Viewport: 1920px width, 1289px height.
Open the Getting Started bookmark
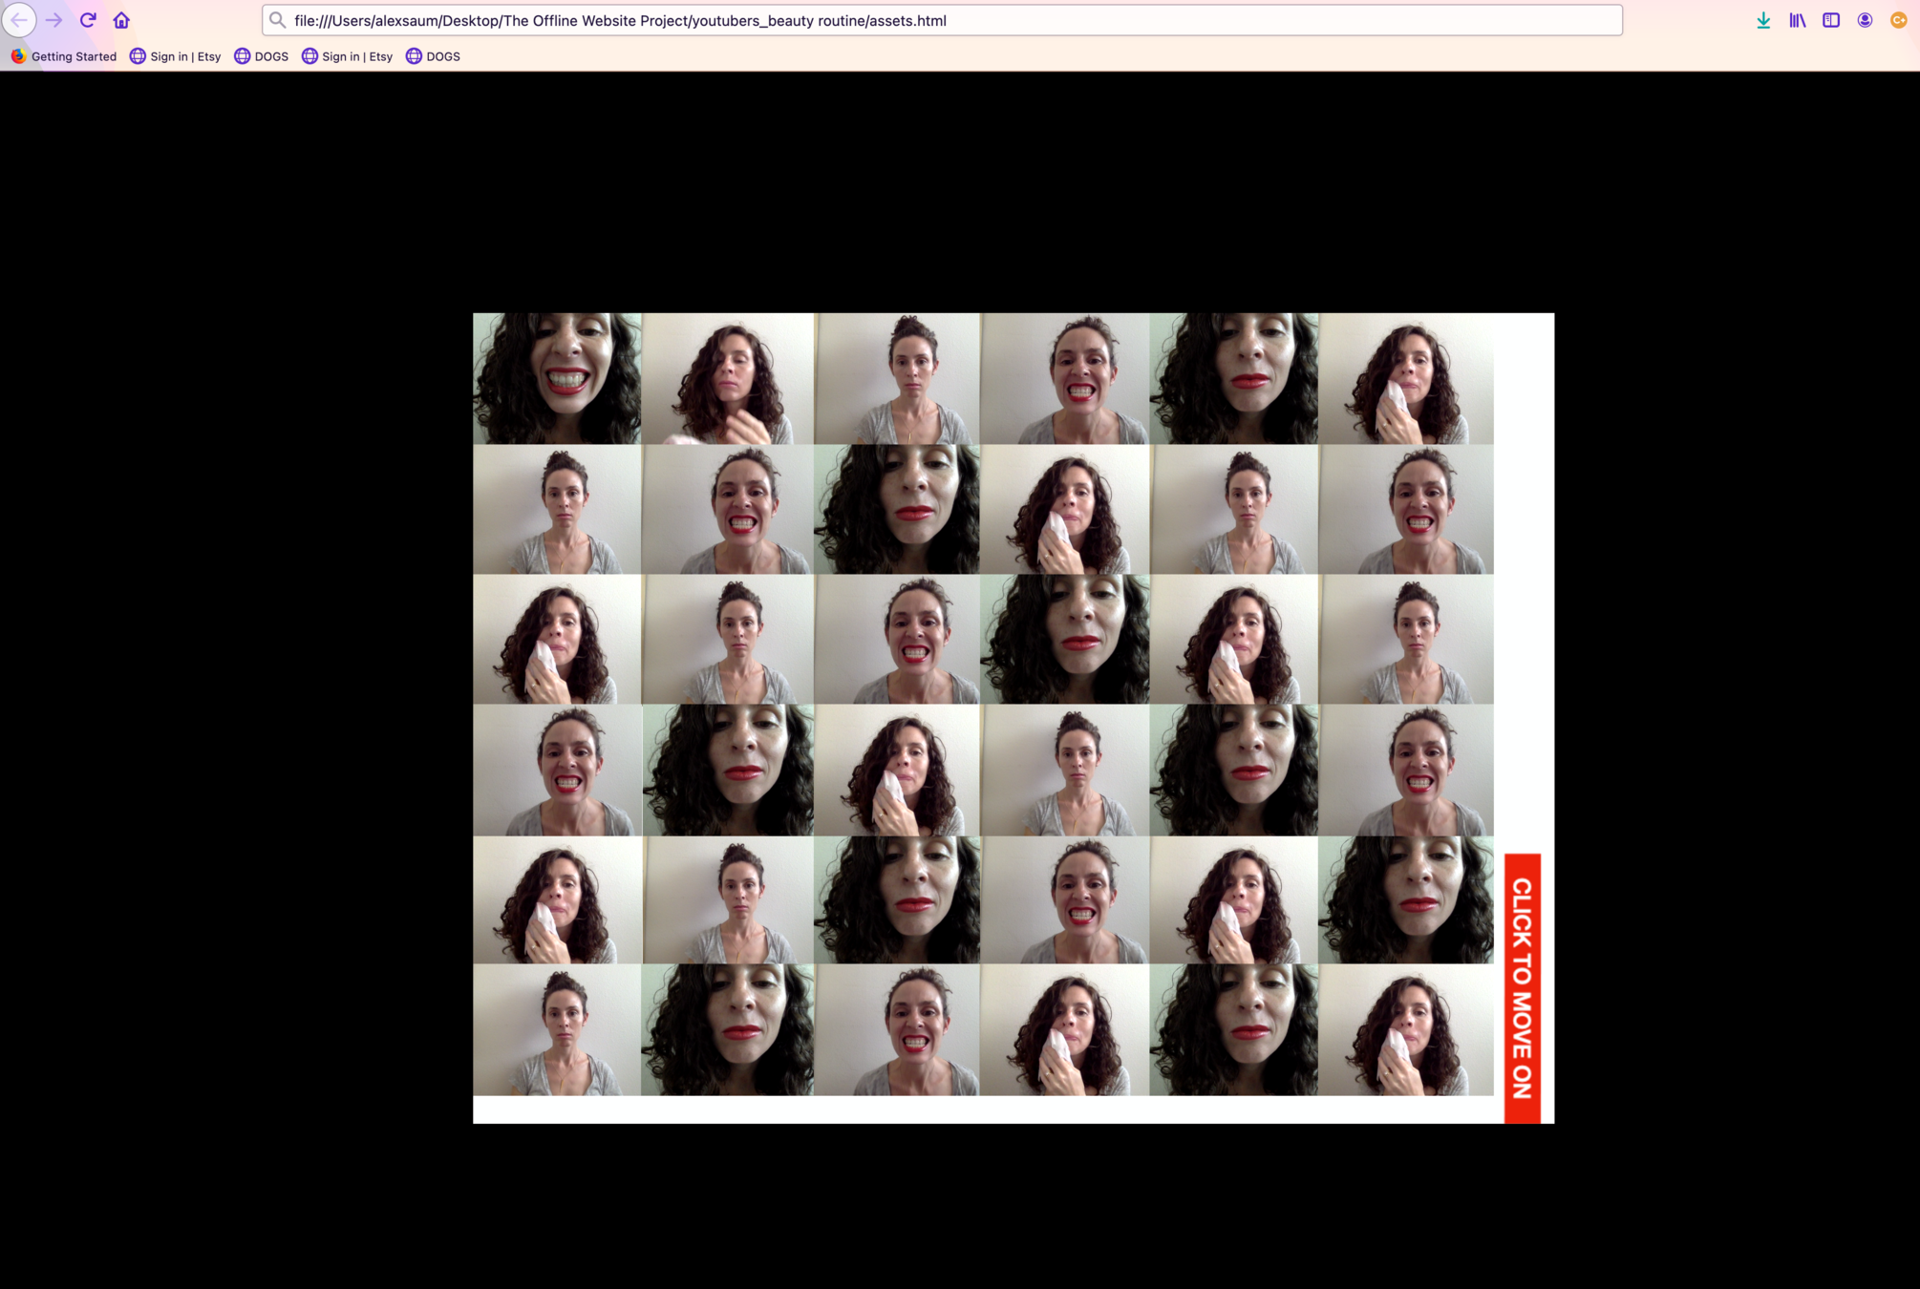point(64,56)
